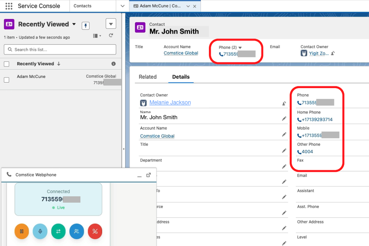
Task: Click Melanie Jackson avatar icon
Action: [143, 103]
